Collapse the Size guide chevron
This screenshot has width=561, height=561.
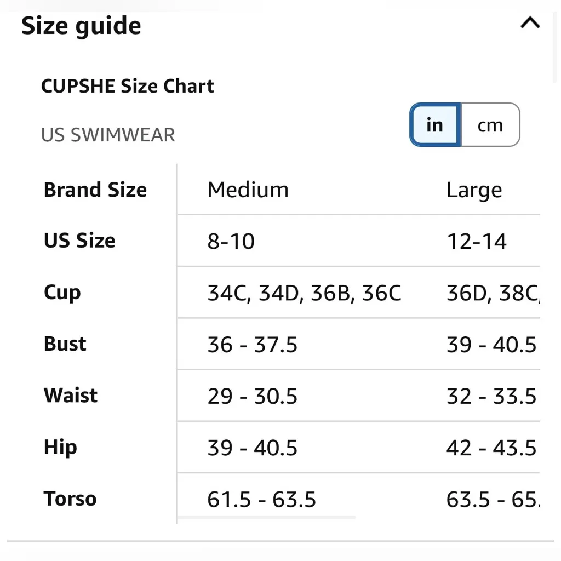tap(530, 23)
